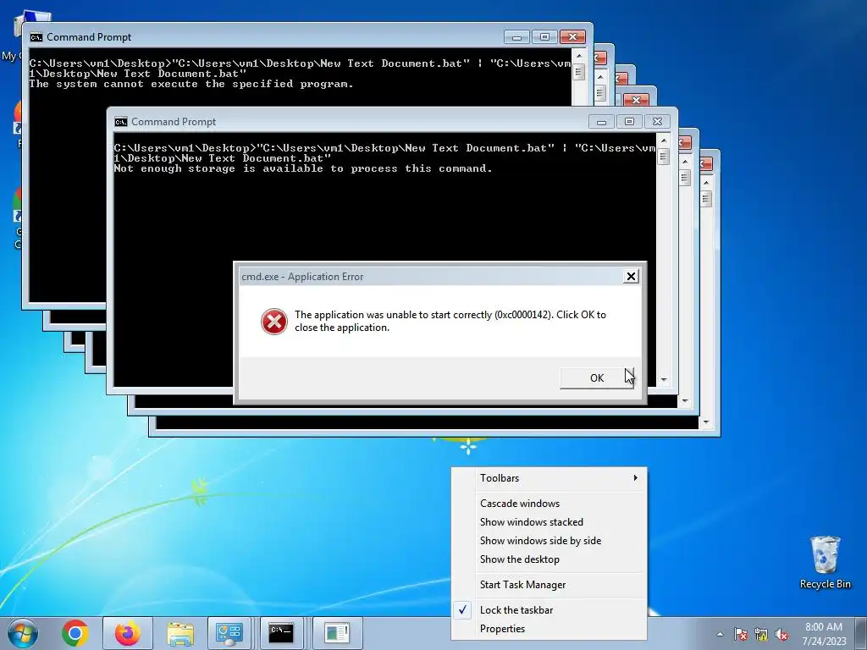
Task: Maximize the back Command Prompt window
Action: (x=544, y=37)
